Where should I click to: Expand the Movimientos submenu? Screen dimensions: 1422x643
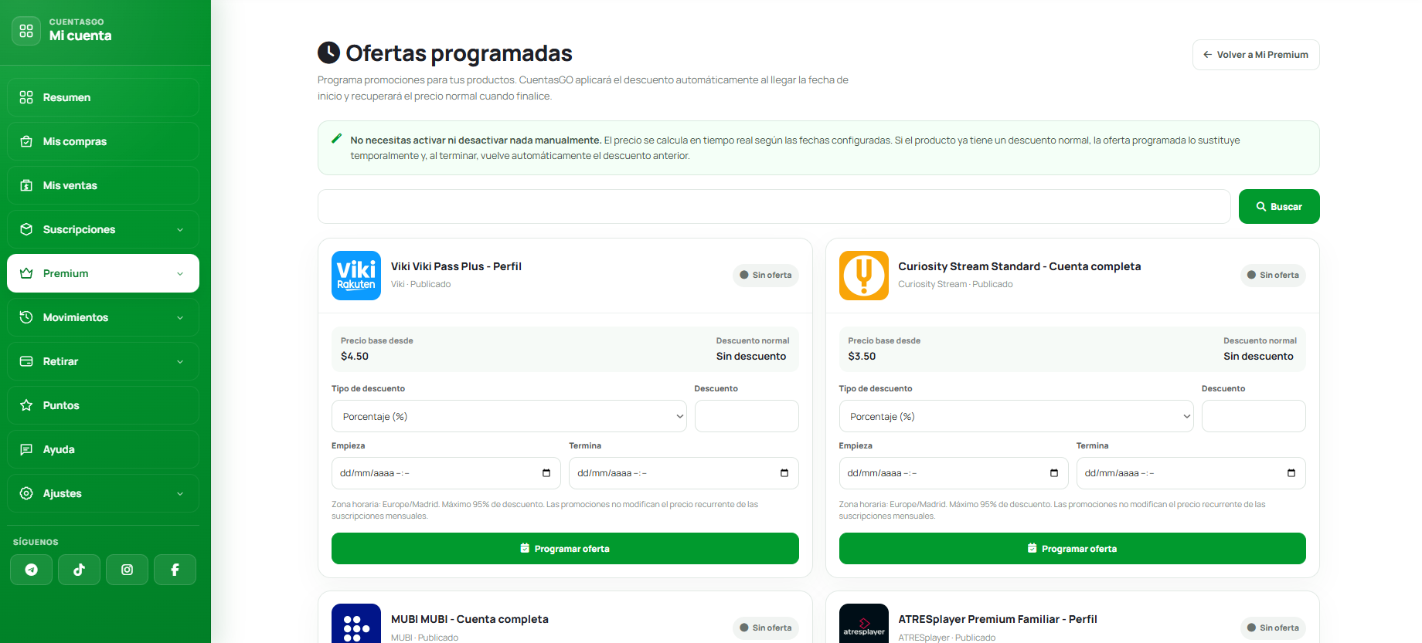(x=103, y=317)
